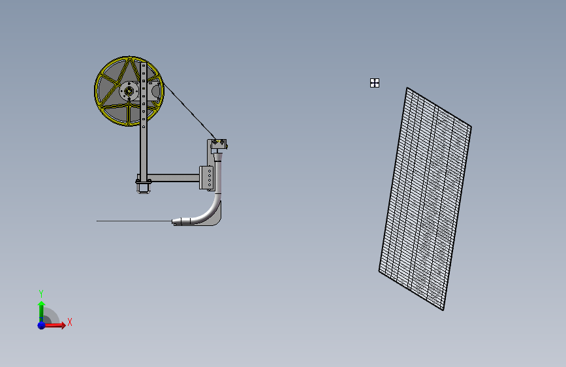Pick the bracket plate with four holes
Screen dimensions: 566x367
(207, 178)
